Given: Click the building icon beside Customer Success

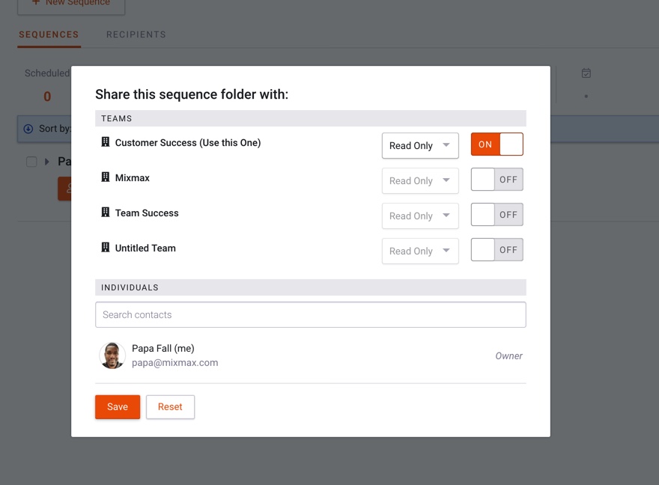Looking at the screenshot, I should 106,142.
